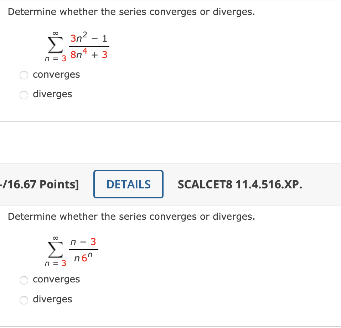This screenshot has height=328, width=341.
Task: Click the second question prompt text
Action: (132, 216)
